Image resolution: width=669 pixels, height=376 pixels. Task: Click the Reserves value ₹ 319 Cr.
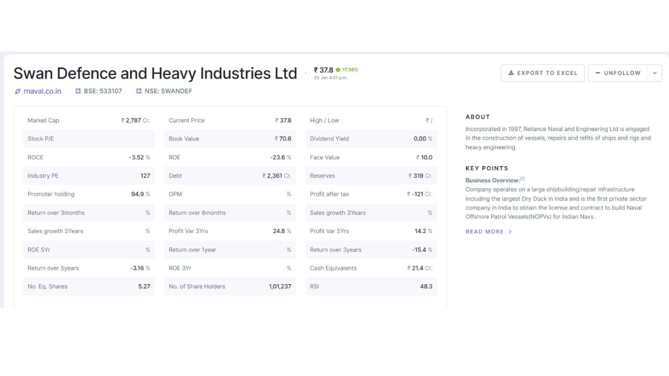click(x=421, y=175)
